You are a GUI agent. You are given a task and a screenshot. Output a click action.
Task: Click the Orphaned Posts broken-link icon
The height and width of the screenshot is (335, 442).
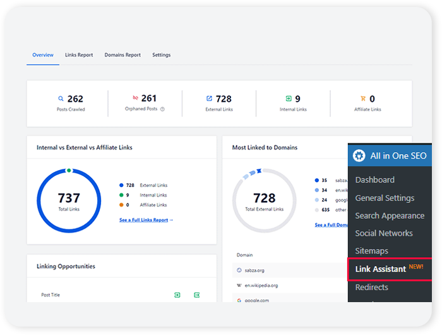135,97
